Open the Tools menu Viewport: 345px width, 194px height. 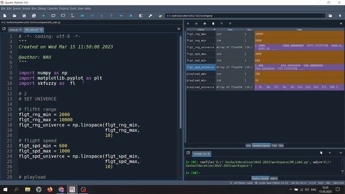[x=73, y=9]
